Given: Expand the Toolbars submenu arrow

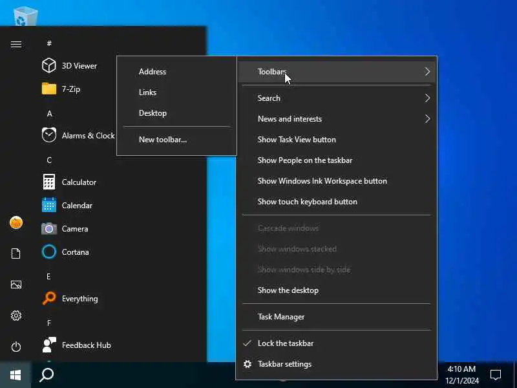Looking at the screenshot, I should 427,72.
